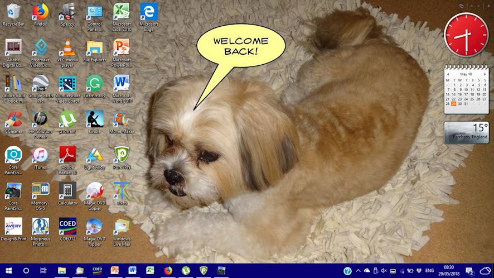Click the Windows Start button
Screen dimensions: 494x278
(x=8, y=271)
